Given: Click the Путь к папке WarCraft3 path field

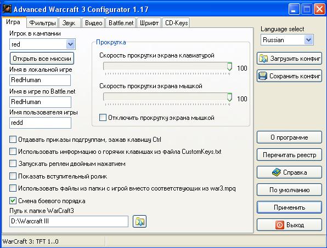Looking at the screenshot, I should [69, 221].
